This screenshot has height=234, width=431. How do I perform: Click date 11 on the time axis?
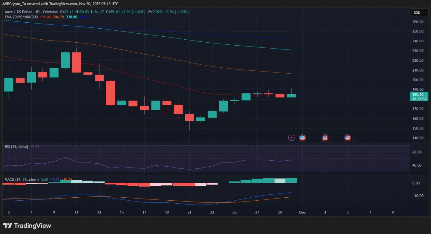click(x=76, y=213)
